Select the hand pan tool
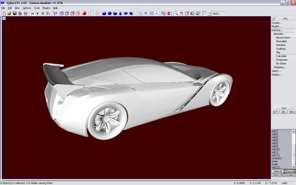The width and height of the screenshot is (296, 185). click(x=182, y=13)
